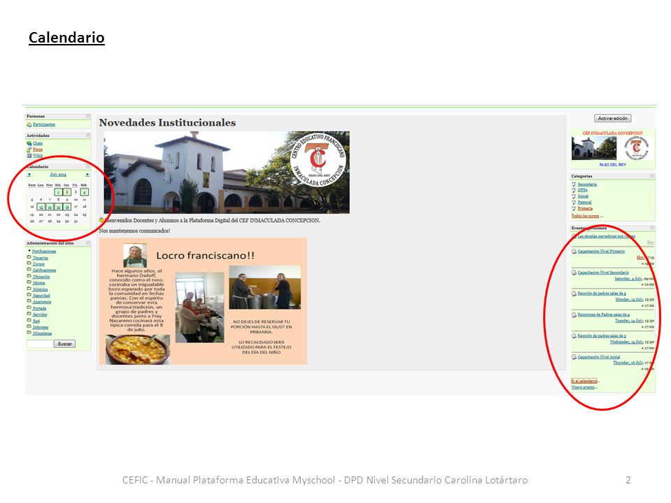Click the category icon beside DPDs
Image resolution: width=671 pixels, height=503 pixels.
coord(574,190)
